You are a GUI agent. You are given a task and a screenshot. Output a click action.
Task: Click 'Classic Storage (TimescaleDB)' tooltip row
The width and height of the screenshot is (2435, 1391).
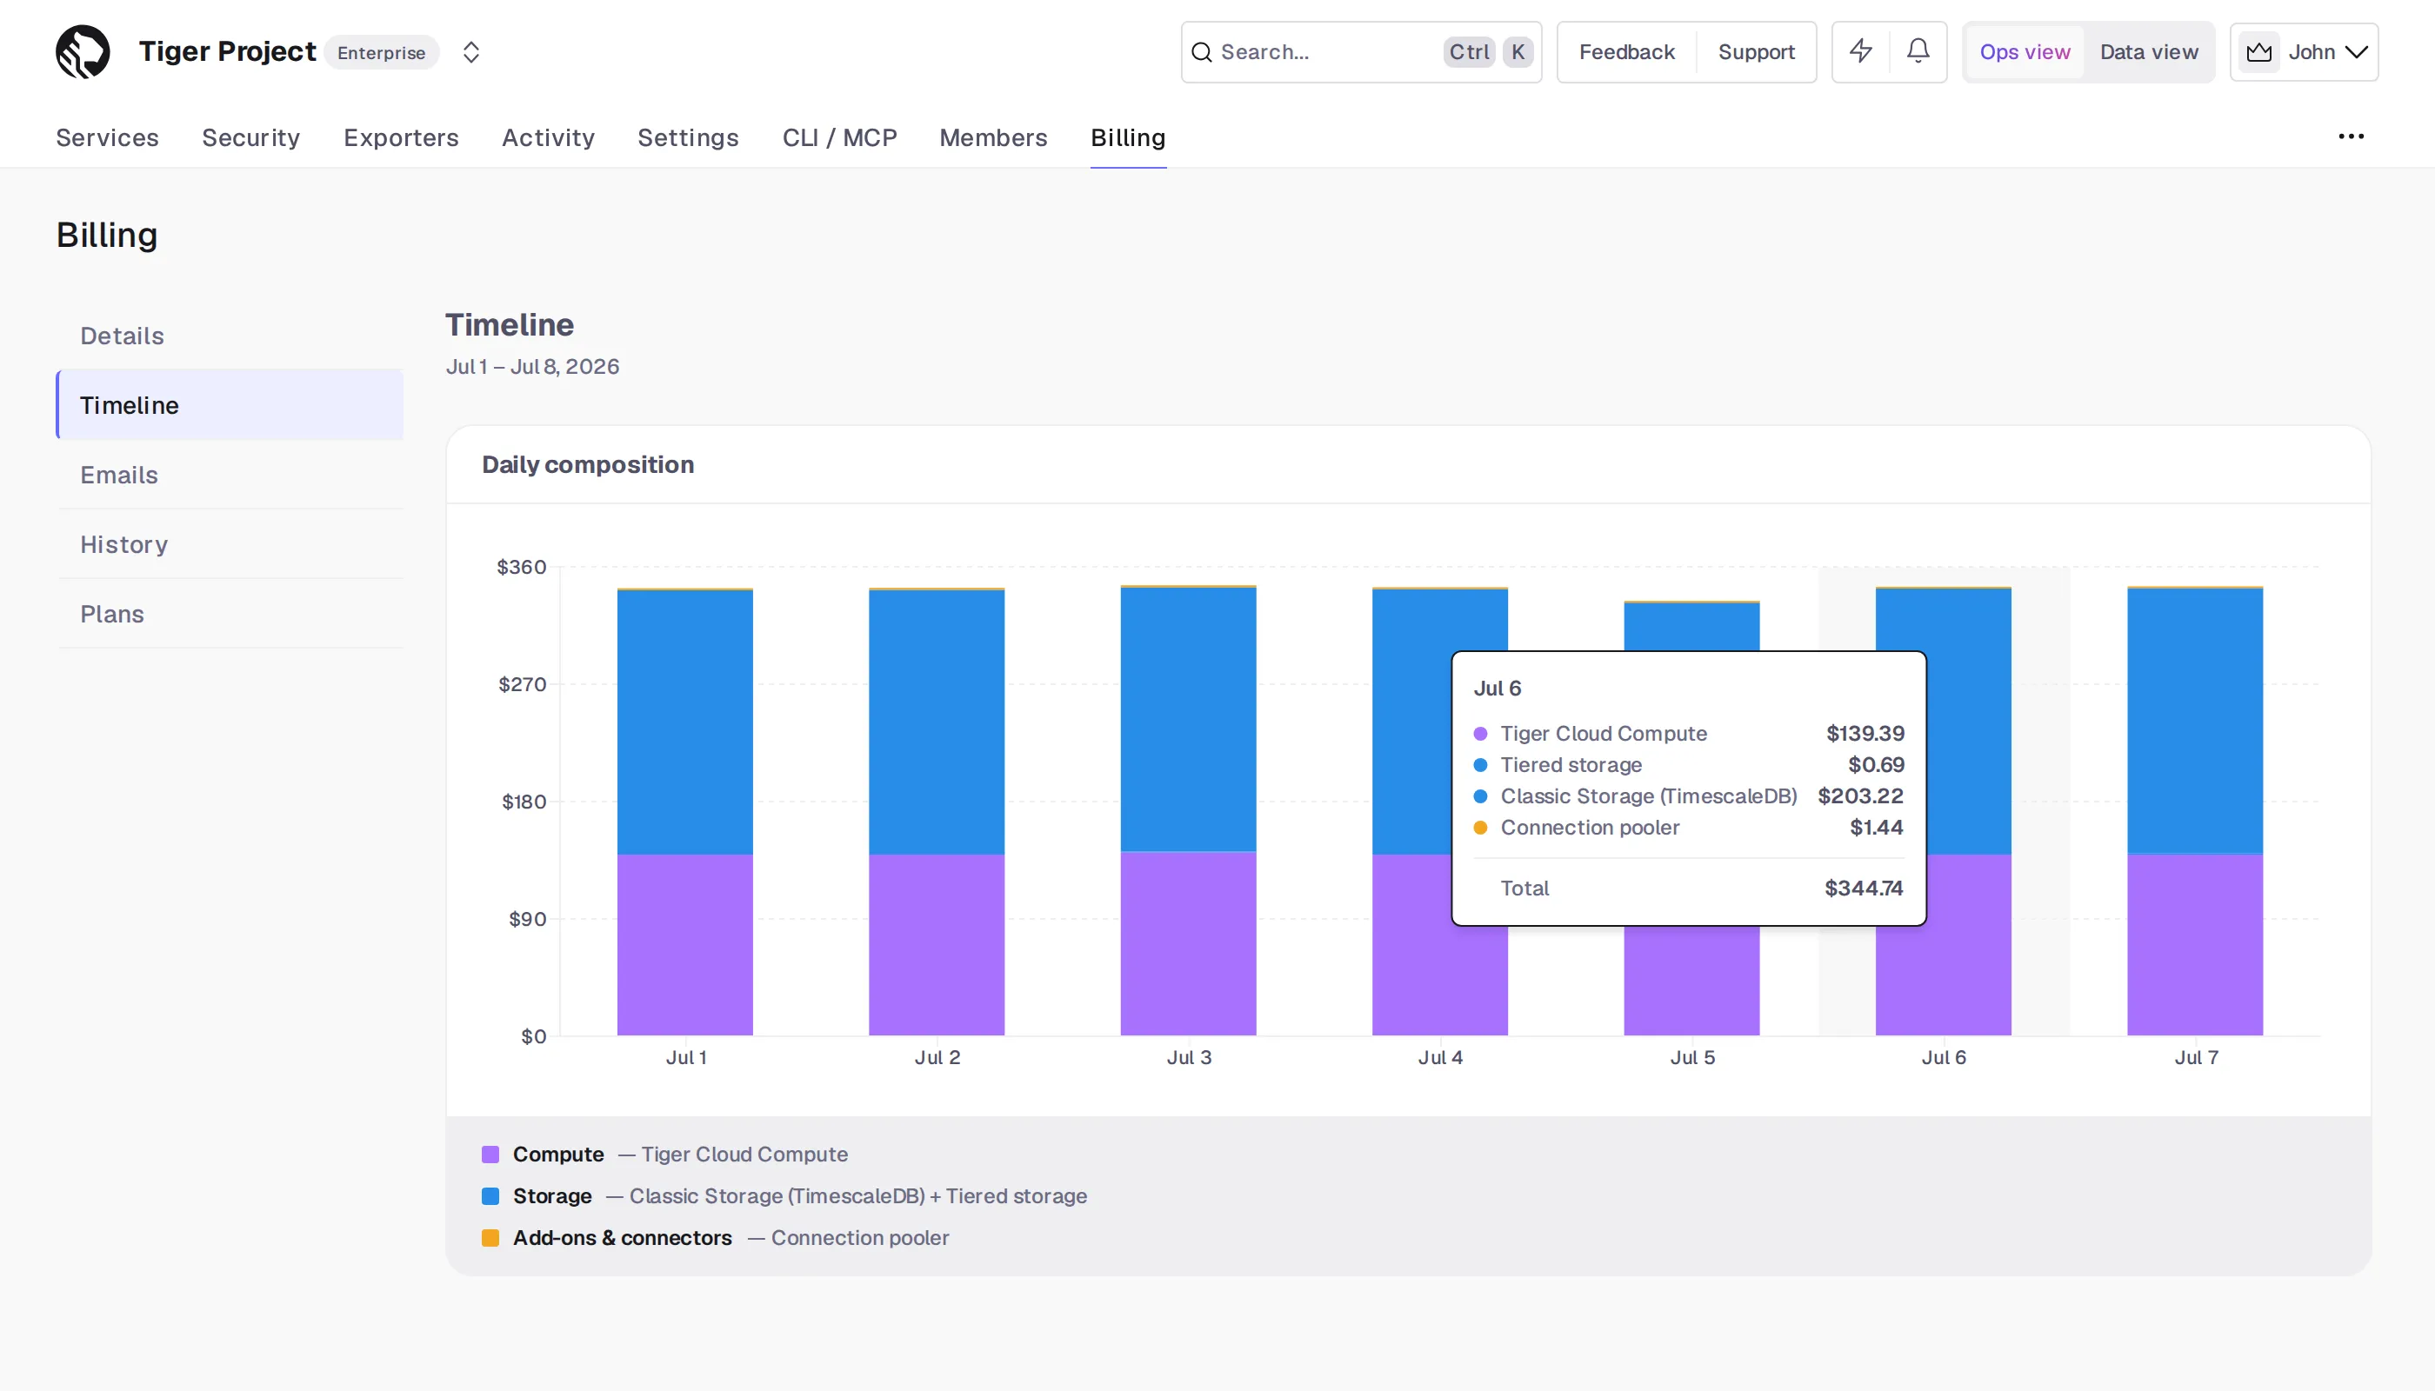(1689, 795)
